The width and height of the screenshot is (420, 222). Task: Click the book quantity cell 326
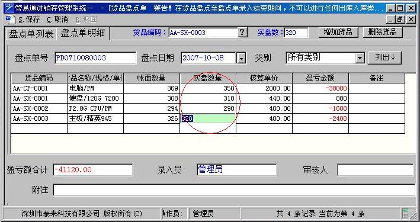click(152, 118)
